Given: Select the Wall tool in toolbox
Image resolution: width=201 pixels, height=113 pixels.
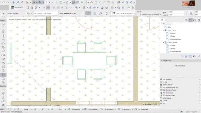Looking at the screenshot, I should coord(3,24).
